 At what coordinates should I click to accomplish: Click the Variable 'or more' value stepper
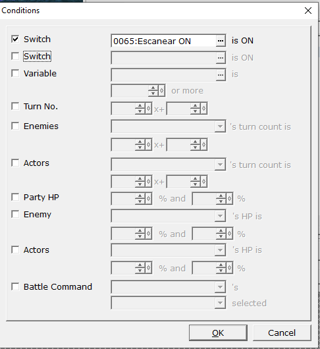tap(138, 91)
